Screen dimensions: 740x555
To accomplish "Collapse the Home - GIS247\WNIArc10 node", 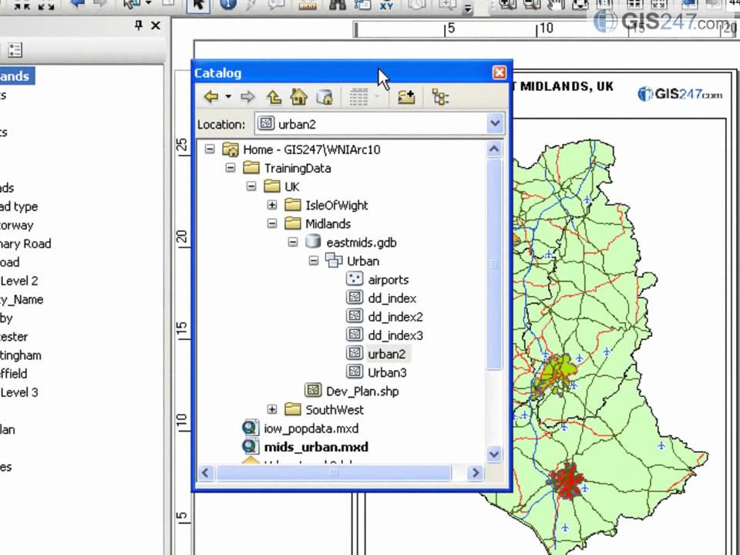I will coord(210,149).
